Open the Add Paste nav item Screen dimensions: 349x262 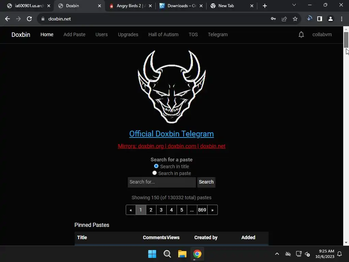74,34
